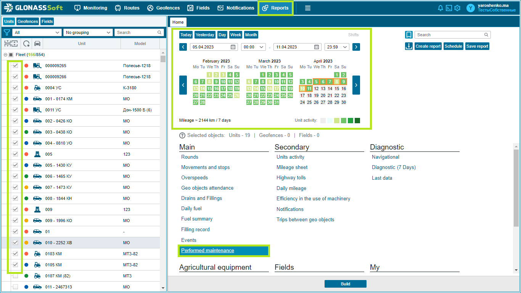Image resolution: width=521 pixels, height=293 pixels.
Task: Uncheck the checkbox for 002 - 0426 КО
Action: click(15, 121)
